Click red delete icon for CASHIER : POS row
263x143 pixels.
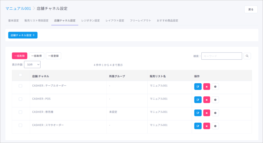(x=206, y=100)
